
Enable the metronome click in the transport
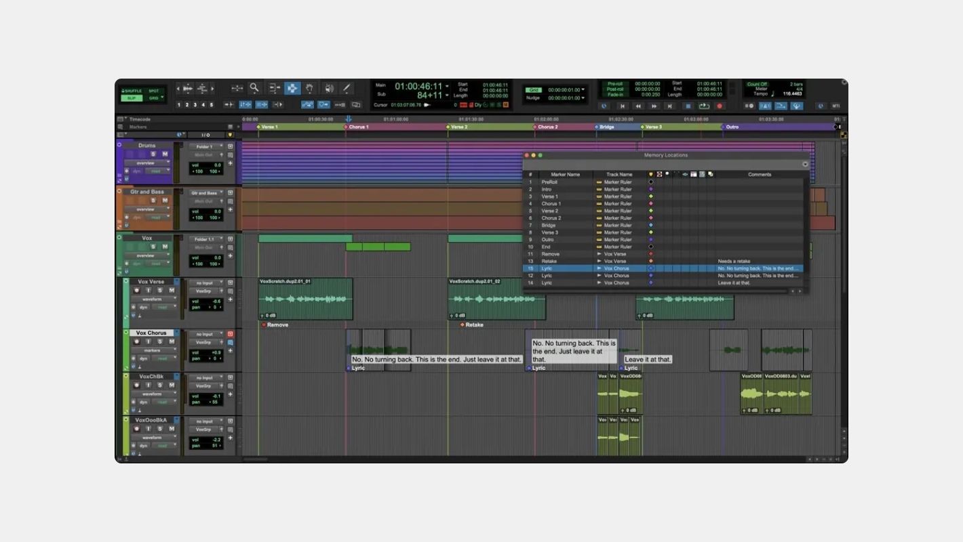point(766,106)
